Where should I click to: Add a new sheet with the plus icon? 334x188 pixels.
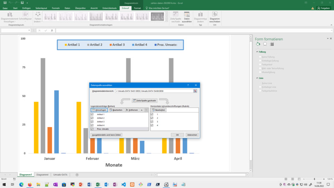(77, 175)
